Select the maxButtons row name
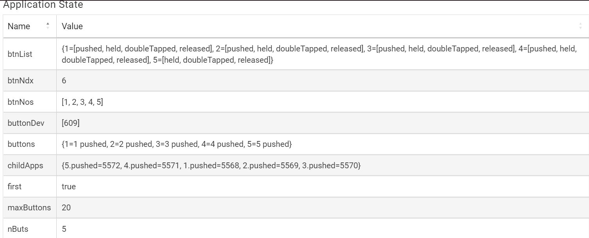Image resolution: width=589 pixels, height=238 pixels. pos(29,208)
